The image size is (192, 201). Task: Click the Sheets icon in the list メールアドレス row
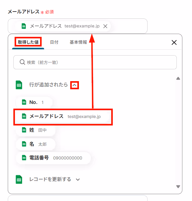24,116
